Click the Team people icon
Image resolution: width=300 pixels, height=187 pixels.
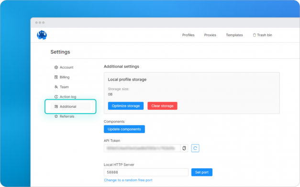(56, 87)
